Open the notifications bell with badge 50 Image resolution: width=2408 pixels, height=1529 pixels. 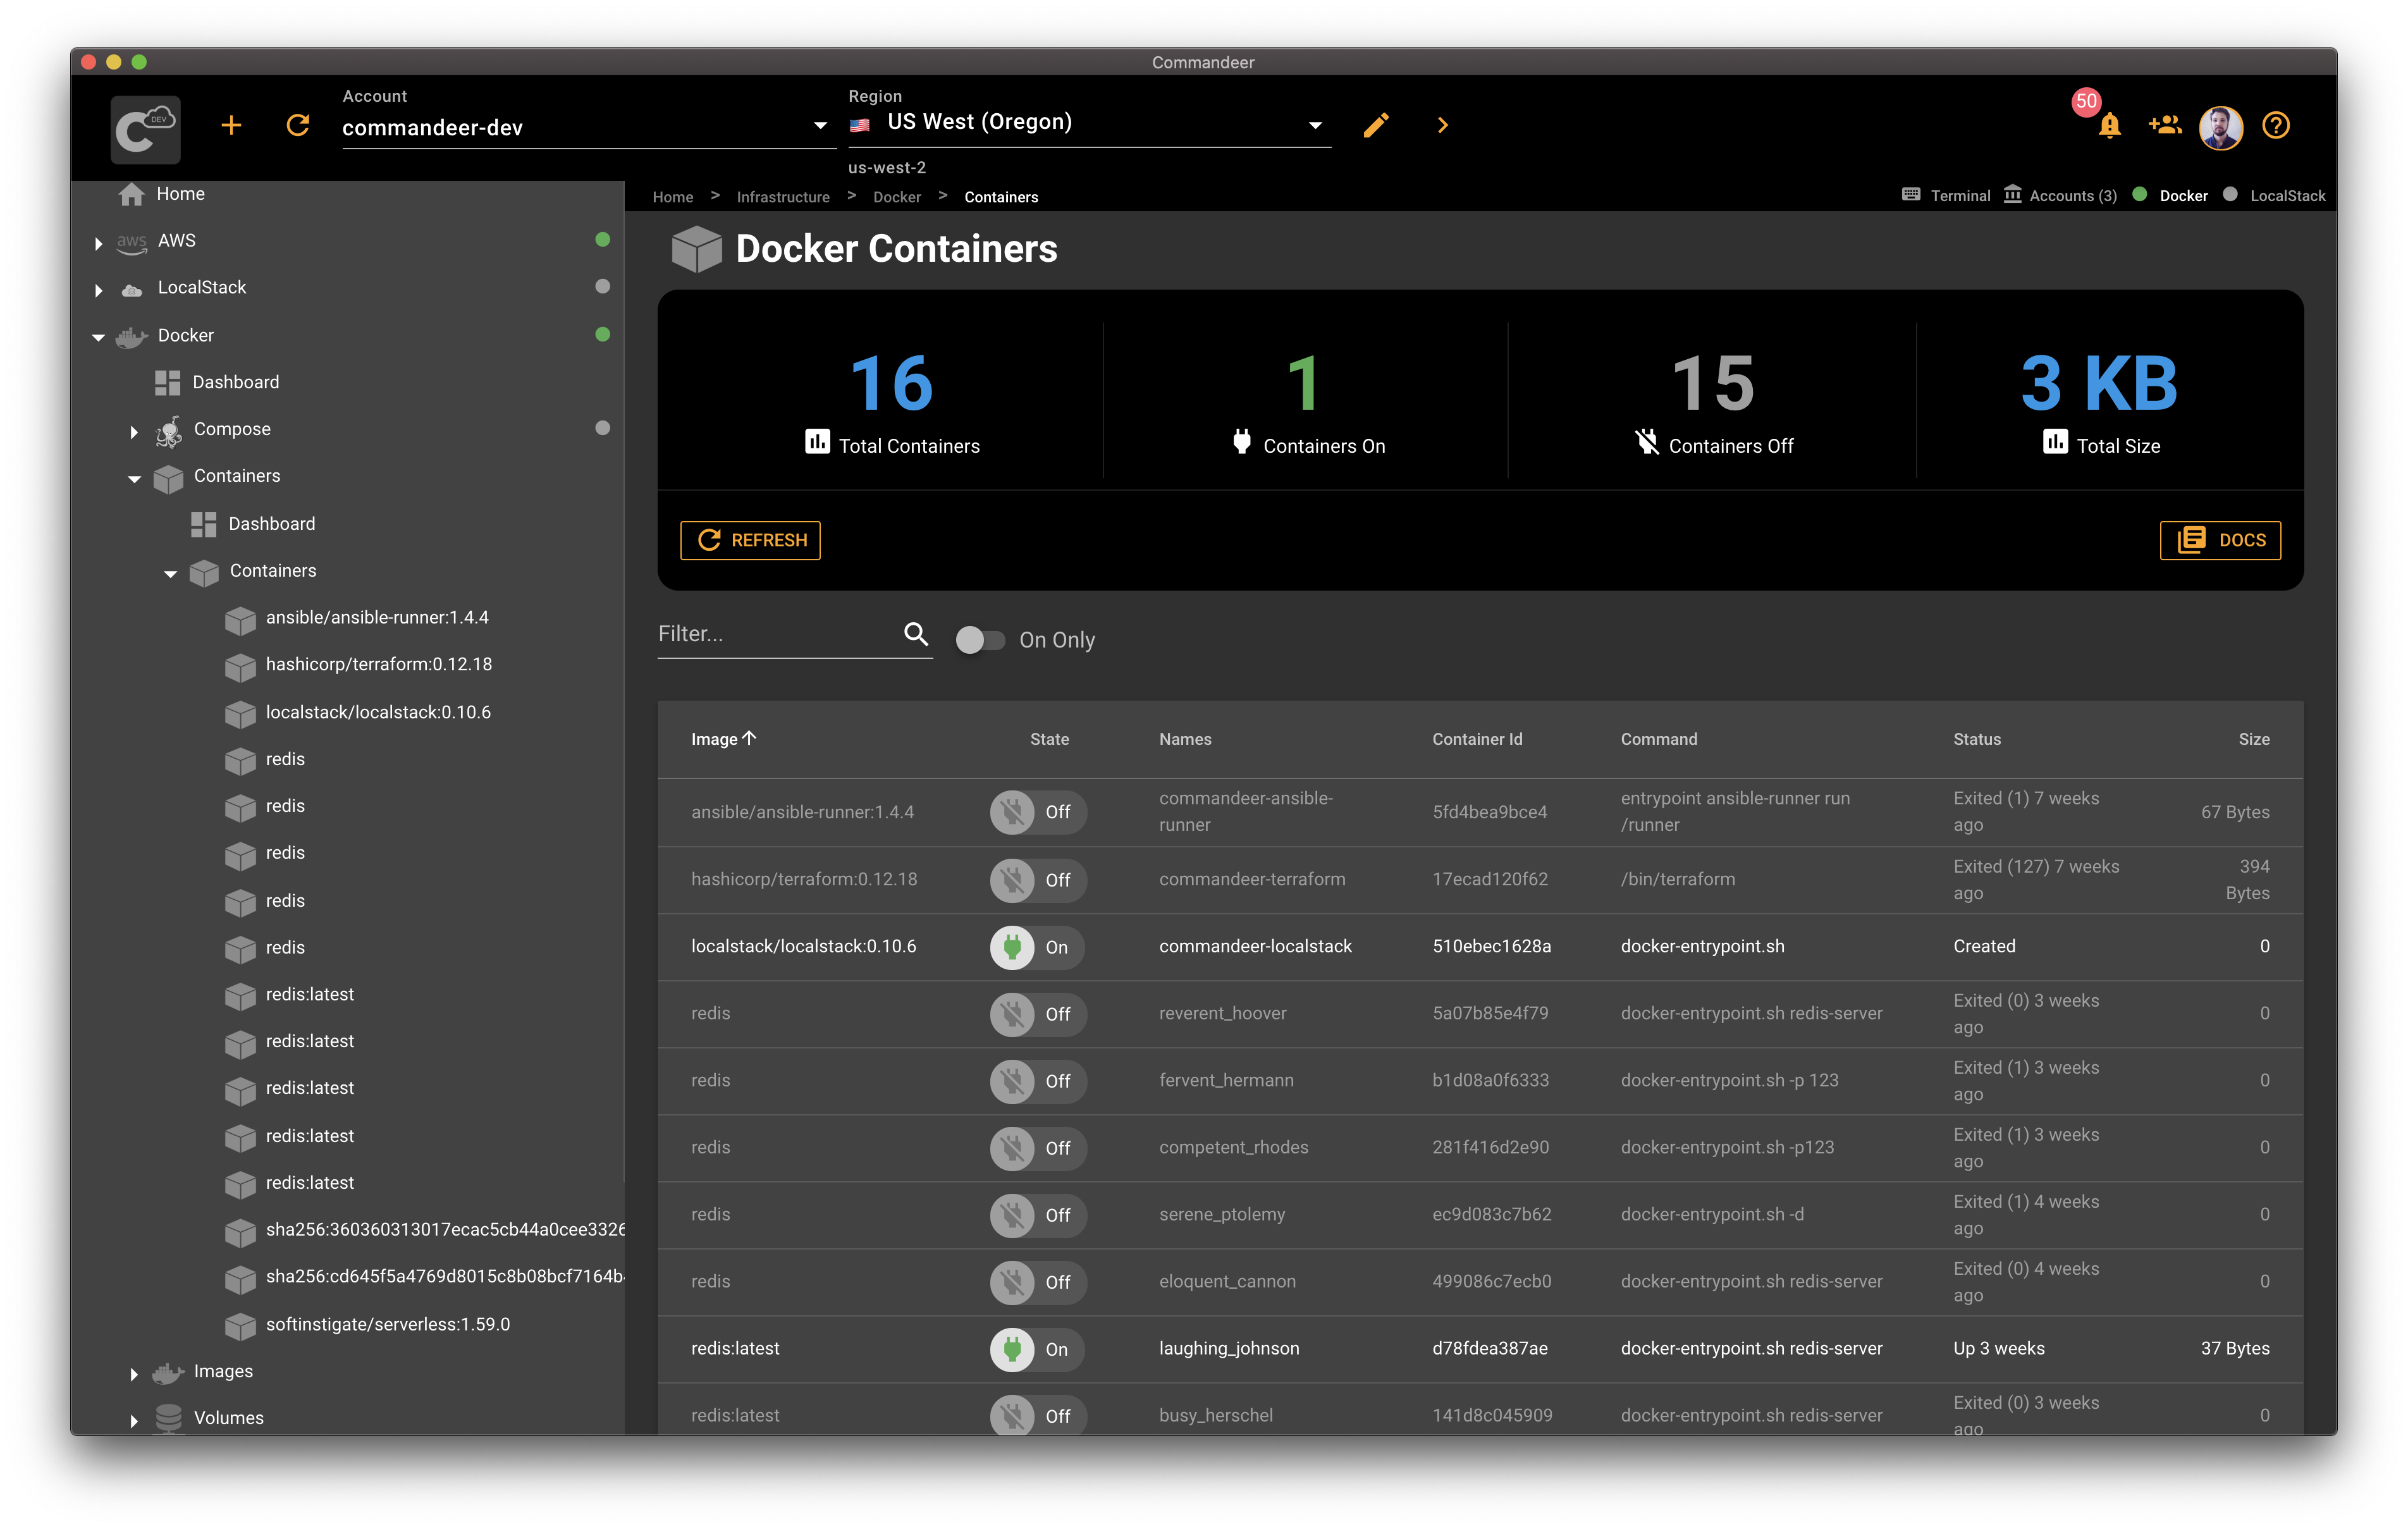[x=2109, y=125]
